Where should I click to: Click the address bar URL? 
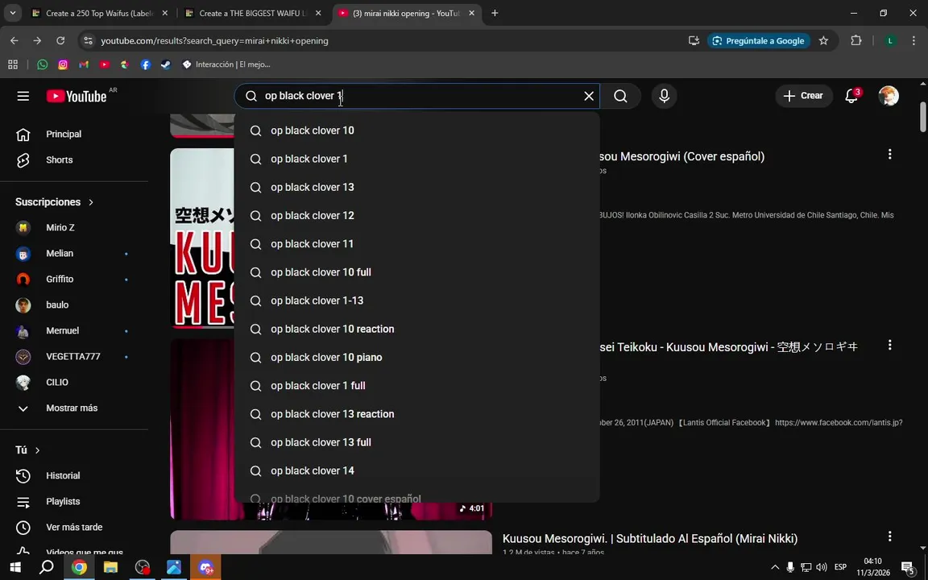pyautogui.click(x=214, y=41)
